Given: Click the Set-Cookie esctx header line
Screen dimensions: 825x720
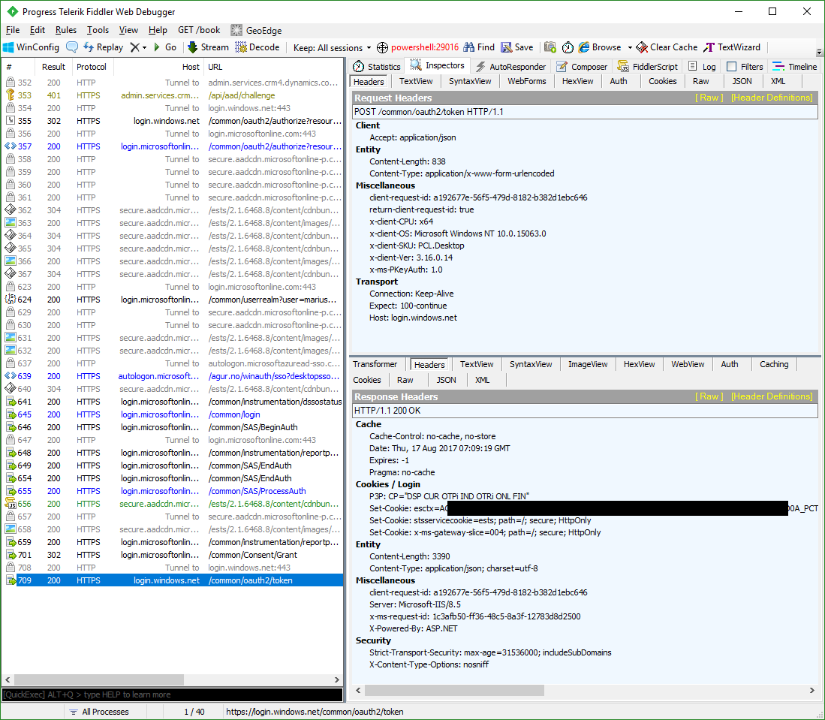Looking at the screenshot, I should 594,508.
